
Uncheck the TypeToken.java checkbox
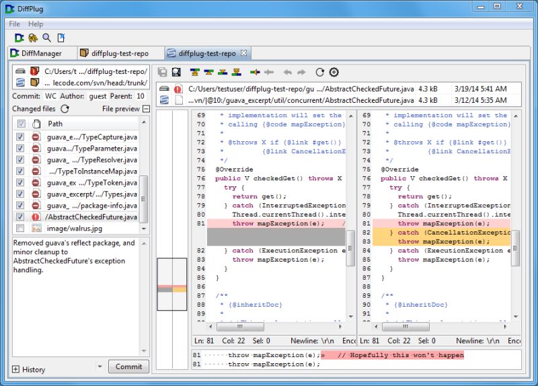[x=20, y=182]
